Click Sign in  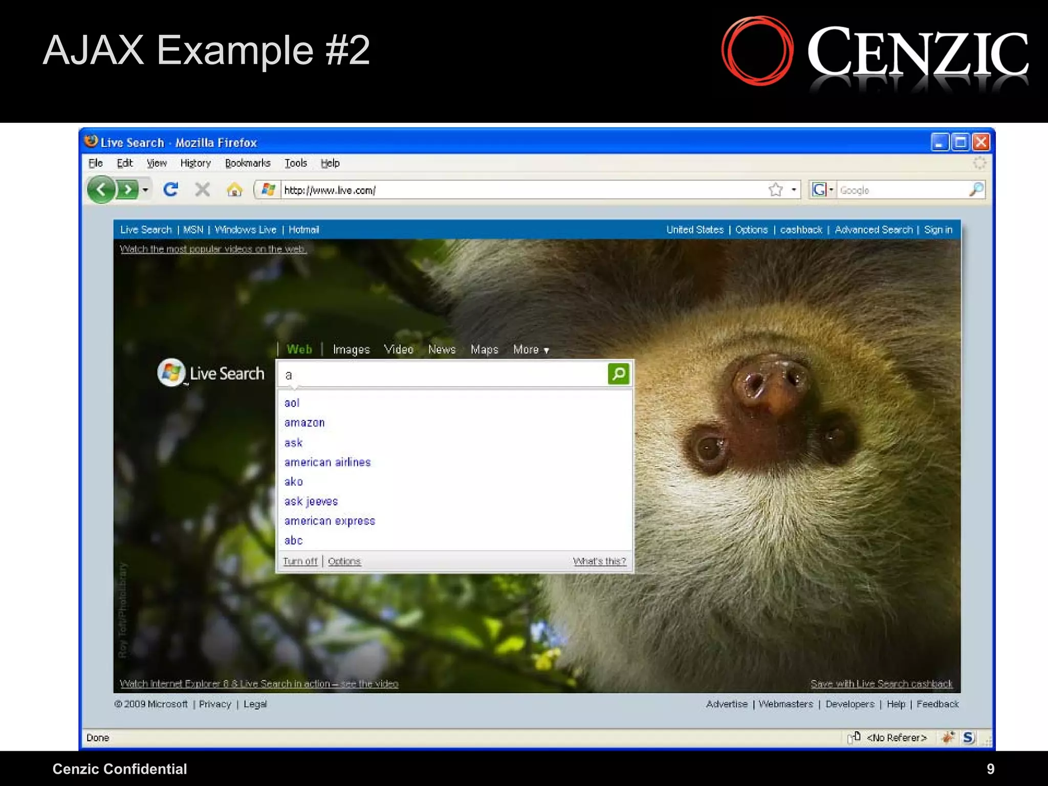938,230
